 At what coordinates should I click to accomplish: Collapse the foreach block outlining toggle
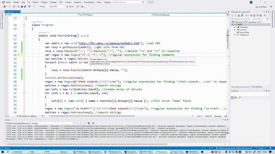click(24, 62)
